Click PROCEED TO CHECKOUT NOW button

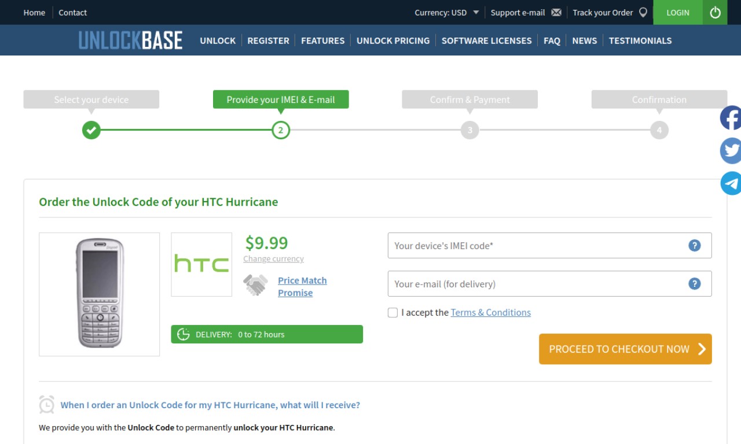[625, 349]
